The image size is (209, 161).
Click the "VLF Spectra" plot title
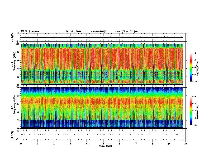click(x=30, y=32)
